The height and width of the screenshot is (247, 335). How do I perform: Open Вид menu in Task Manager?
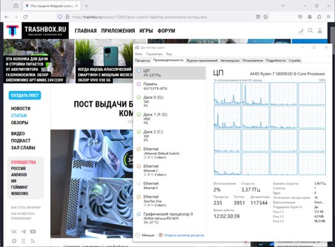pyautogui.click(x=169, y=54)
